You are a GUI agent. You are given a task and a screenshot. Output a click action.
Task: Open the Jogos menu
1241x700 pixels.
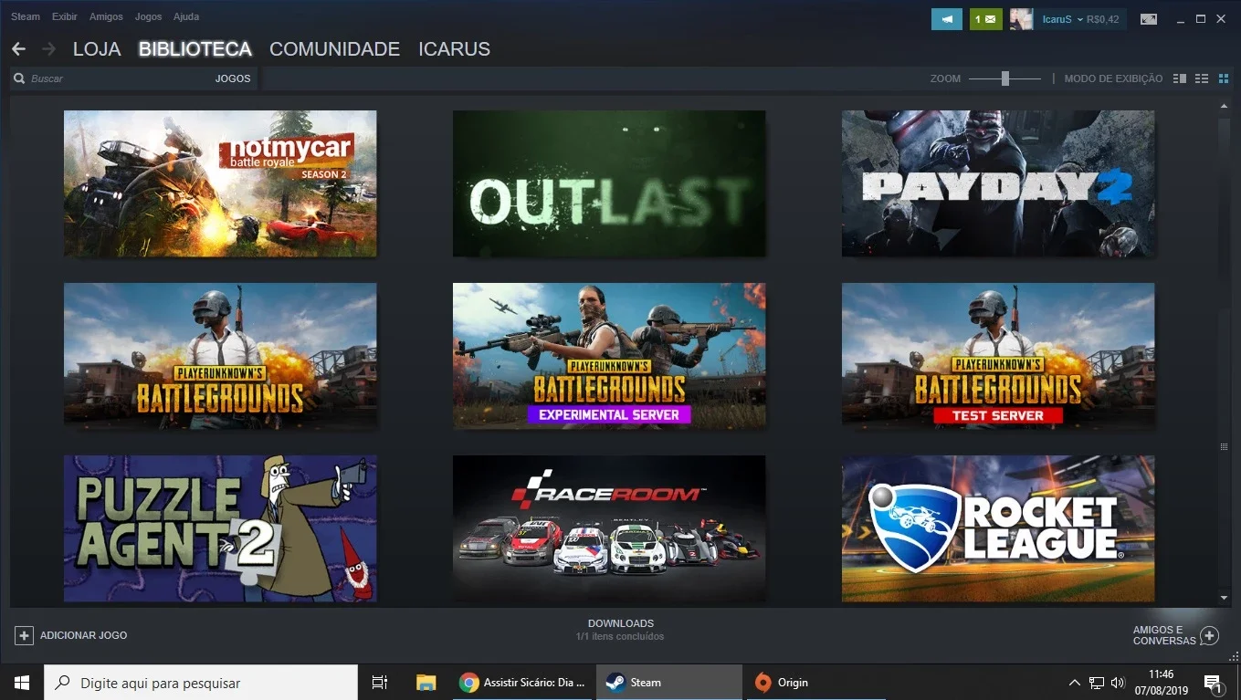pos(148,17)
